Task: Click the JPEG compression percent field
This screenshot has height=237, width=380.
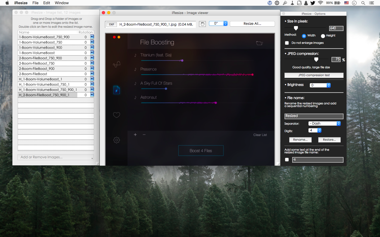Action: [x=336, y=60]
